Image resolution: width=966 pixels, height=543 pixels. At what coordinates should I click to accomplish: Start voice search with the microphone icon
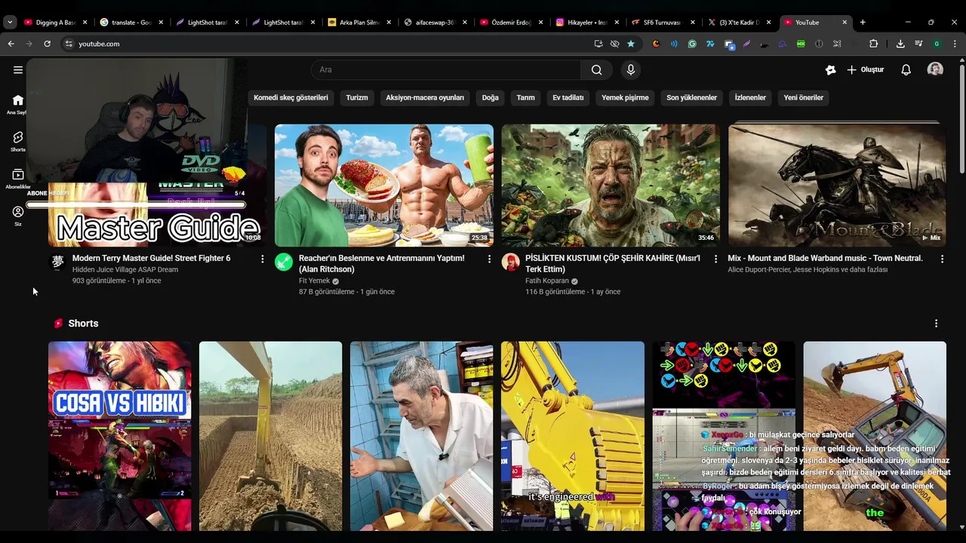pyautogui.click(x=631, y=70)
